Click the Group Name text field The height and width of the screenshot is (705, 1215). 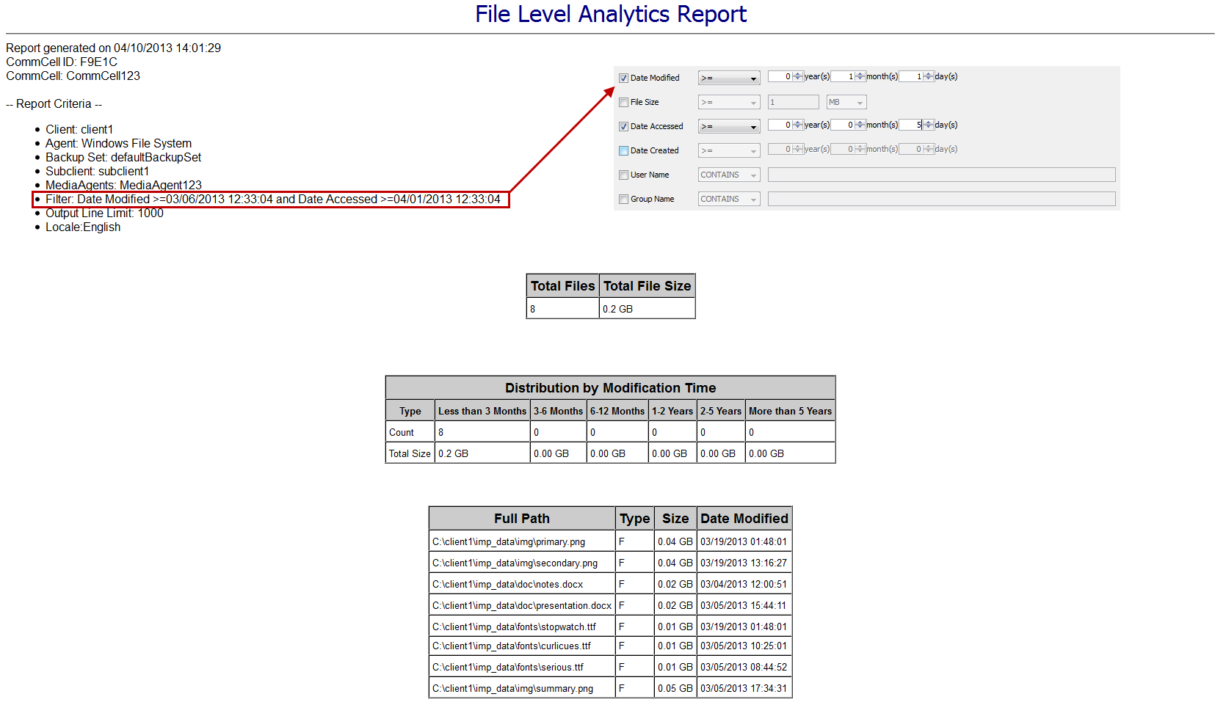tap(941, 199)
